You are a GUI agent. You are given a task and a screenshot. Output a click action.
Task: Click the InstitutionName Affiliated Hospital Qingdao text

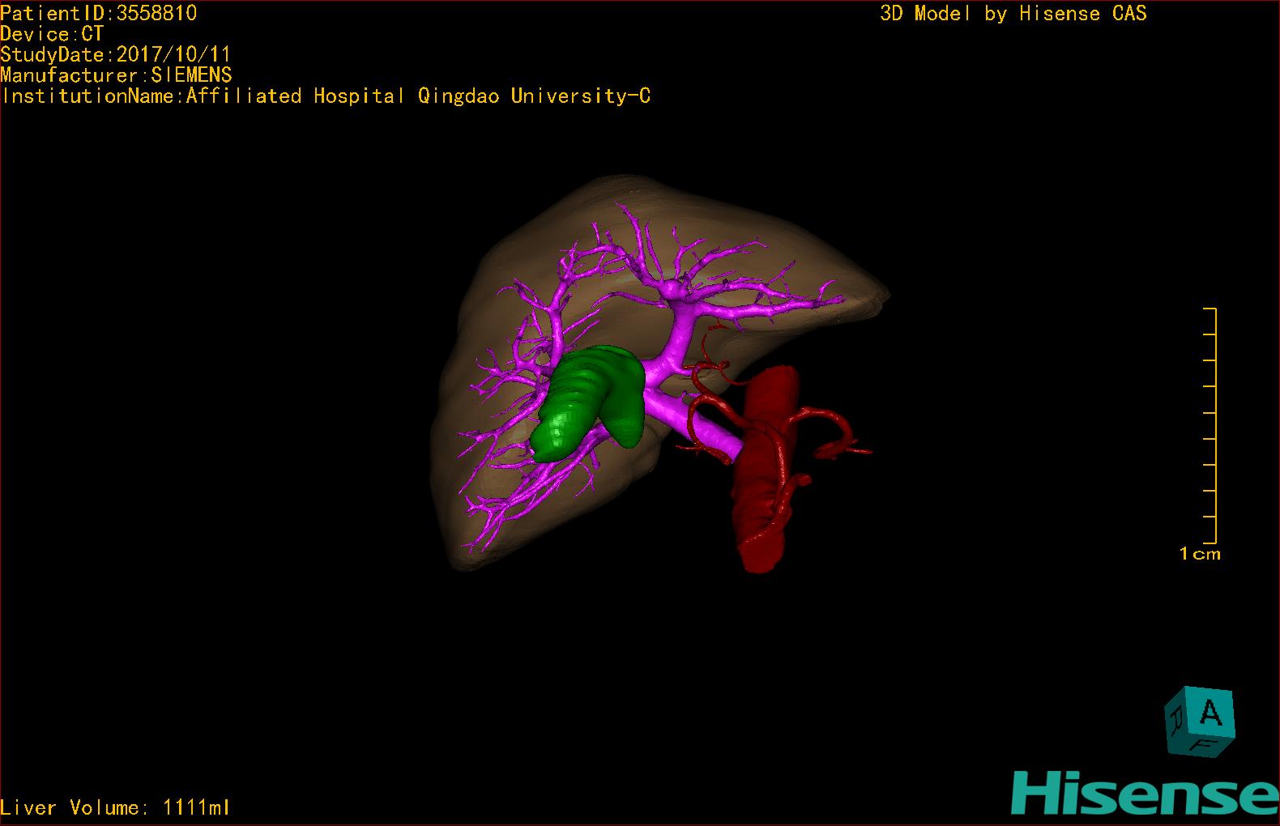pyautogui.click(x=326, y=96)
